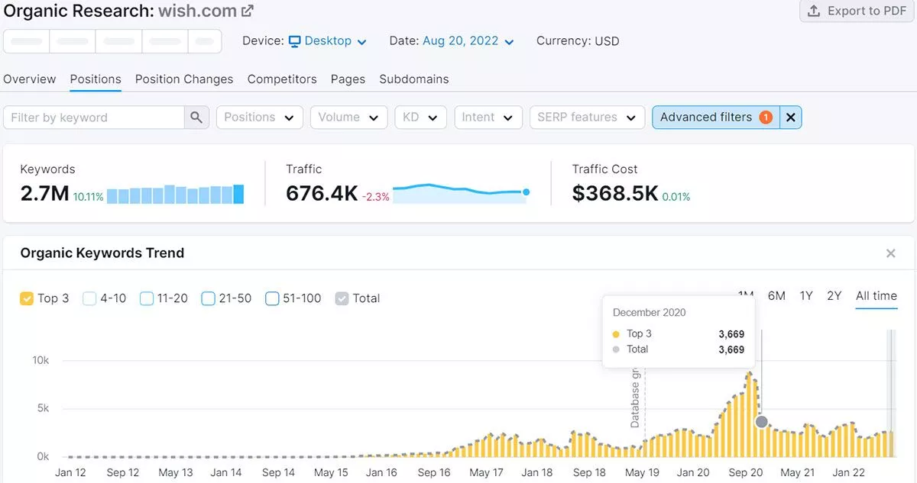The image size is (917, 483).
Task: Click the Keywords blue bar chart sparkline
Action: click(174, 194)
